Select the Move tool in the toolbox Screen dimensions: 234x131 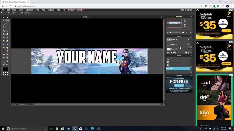(x=7, y=21)
